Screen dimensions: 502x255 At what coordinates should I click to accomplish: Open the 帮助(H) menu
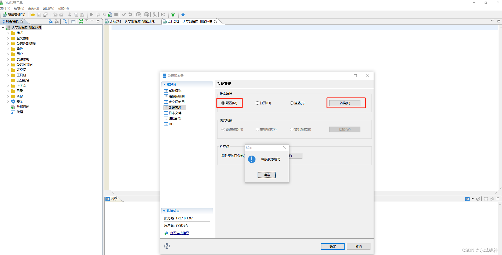[x=63, y=8]
